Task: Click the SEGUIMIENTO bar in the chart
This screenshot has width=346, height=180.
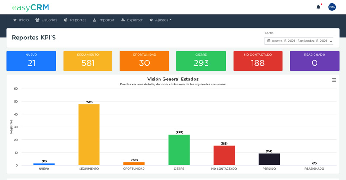Action: [x=89, y=134]
